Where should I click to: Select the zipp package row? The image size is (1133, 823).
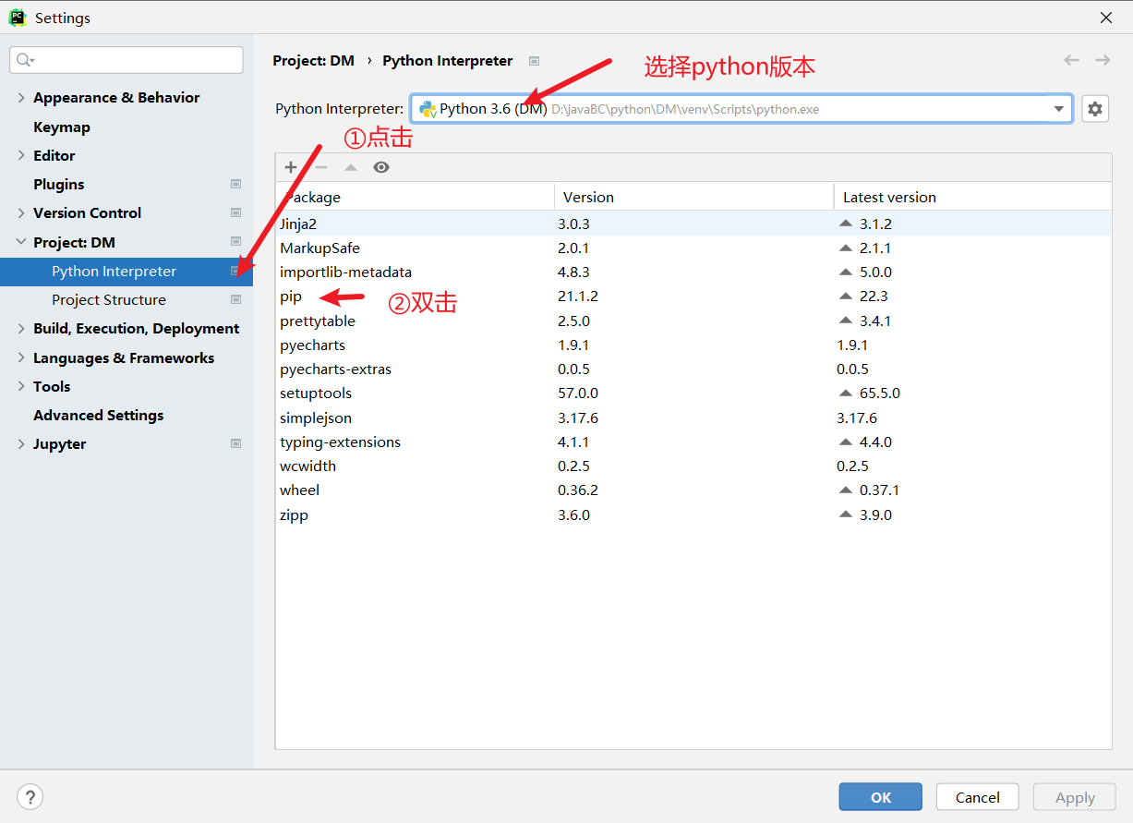(x=693, y=514)
